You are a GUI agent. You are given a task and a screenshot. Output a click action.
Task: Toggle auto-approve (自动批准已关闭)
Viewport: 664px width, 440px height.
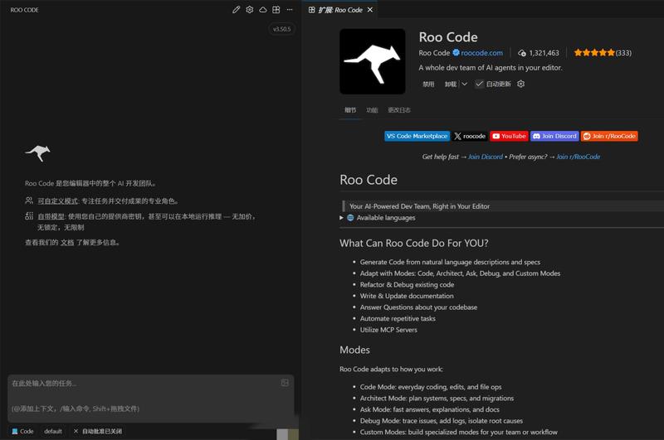98,431
